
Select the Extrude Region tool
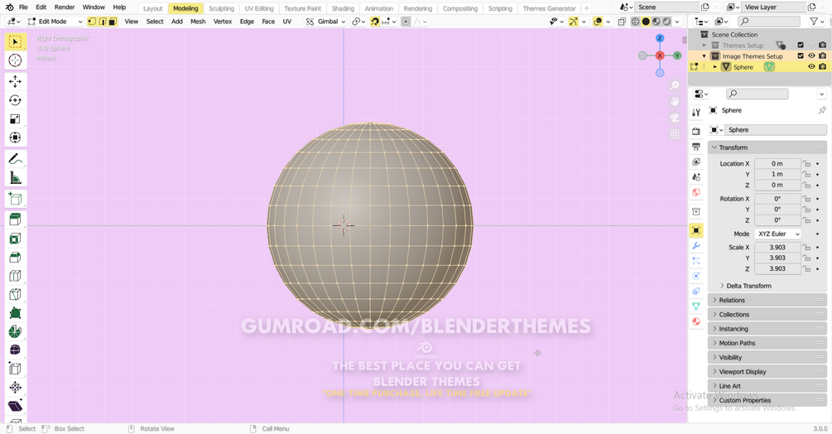(16, 219)
